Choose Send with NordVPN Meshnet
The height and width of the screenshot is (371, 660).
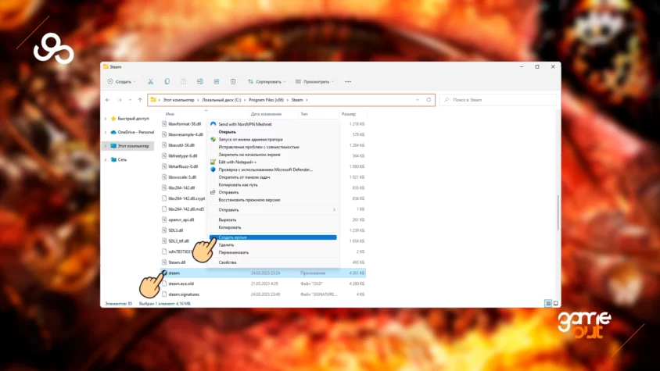(274, 124)
